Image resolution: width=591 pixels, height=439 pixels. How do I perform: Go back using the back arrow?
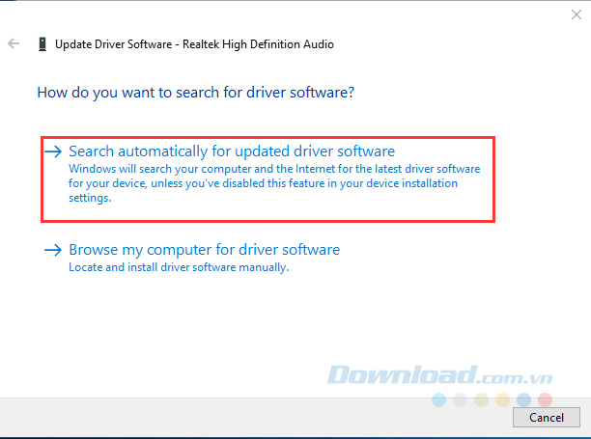(x=14, y=43)
